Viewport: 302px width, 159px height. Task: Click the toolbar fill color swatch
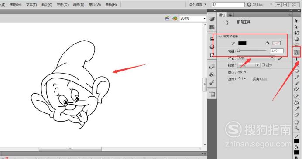pos(297,152)
